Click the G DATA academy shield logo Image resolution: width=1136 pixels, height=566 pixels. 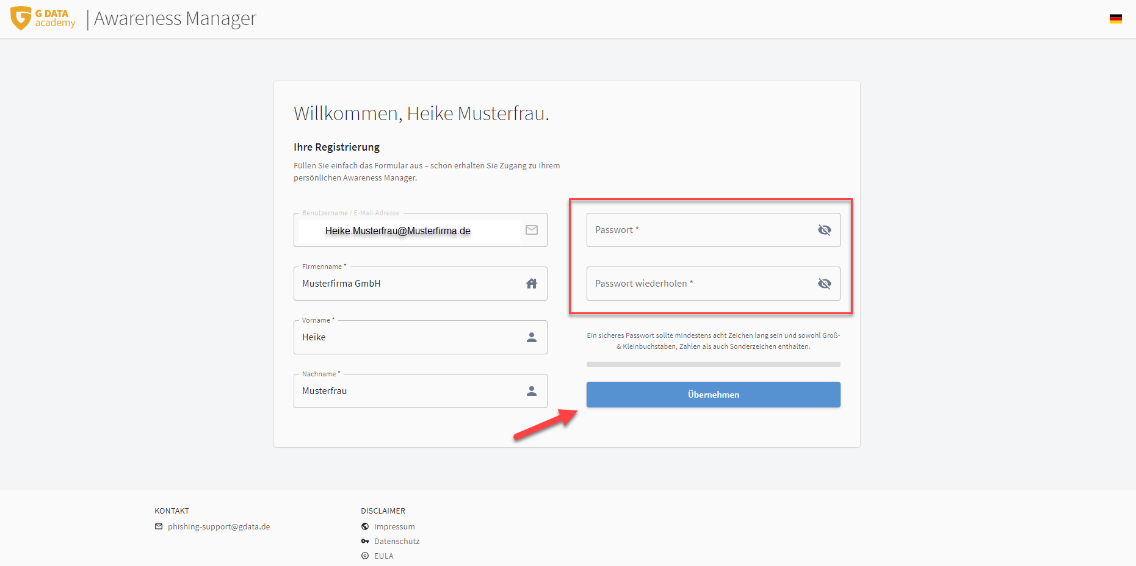tap(21, 18)
